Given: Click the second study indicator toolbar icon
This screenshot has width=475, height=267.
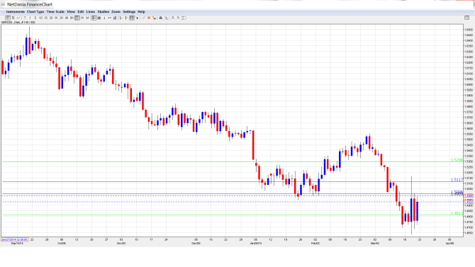Looking at the screenshot, I should coord(126,18).
